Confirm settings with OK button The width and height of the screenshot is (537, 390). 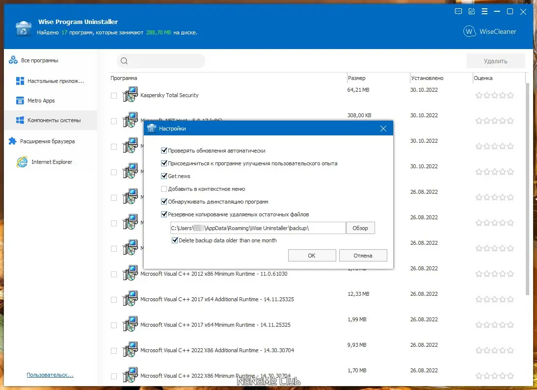point(312,255)
